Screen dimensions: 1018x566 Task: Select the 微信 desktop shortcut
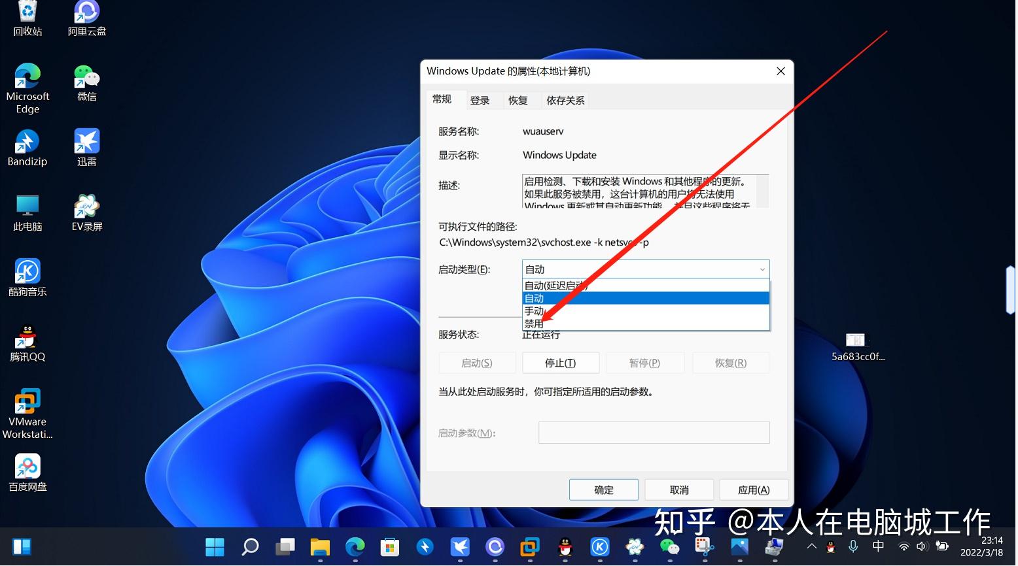coord(87,82)
